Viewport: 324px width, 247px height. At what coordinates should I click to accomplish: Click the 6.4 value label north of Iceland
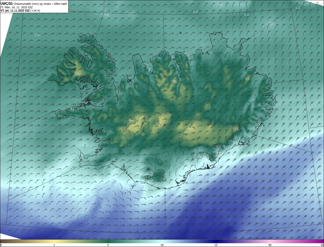[195, 12]
